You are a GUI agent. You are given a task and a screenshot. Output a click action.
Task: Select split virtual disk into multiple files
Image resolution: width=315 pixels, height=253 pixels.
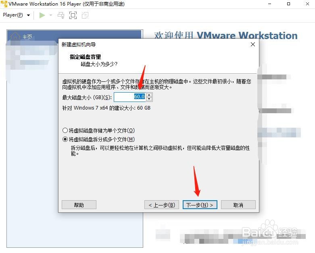pos(98,139)
